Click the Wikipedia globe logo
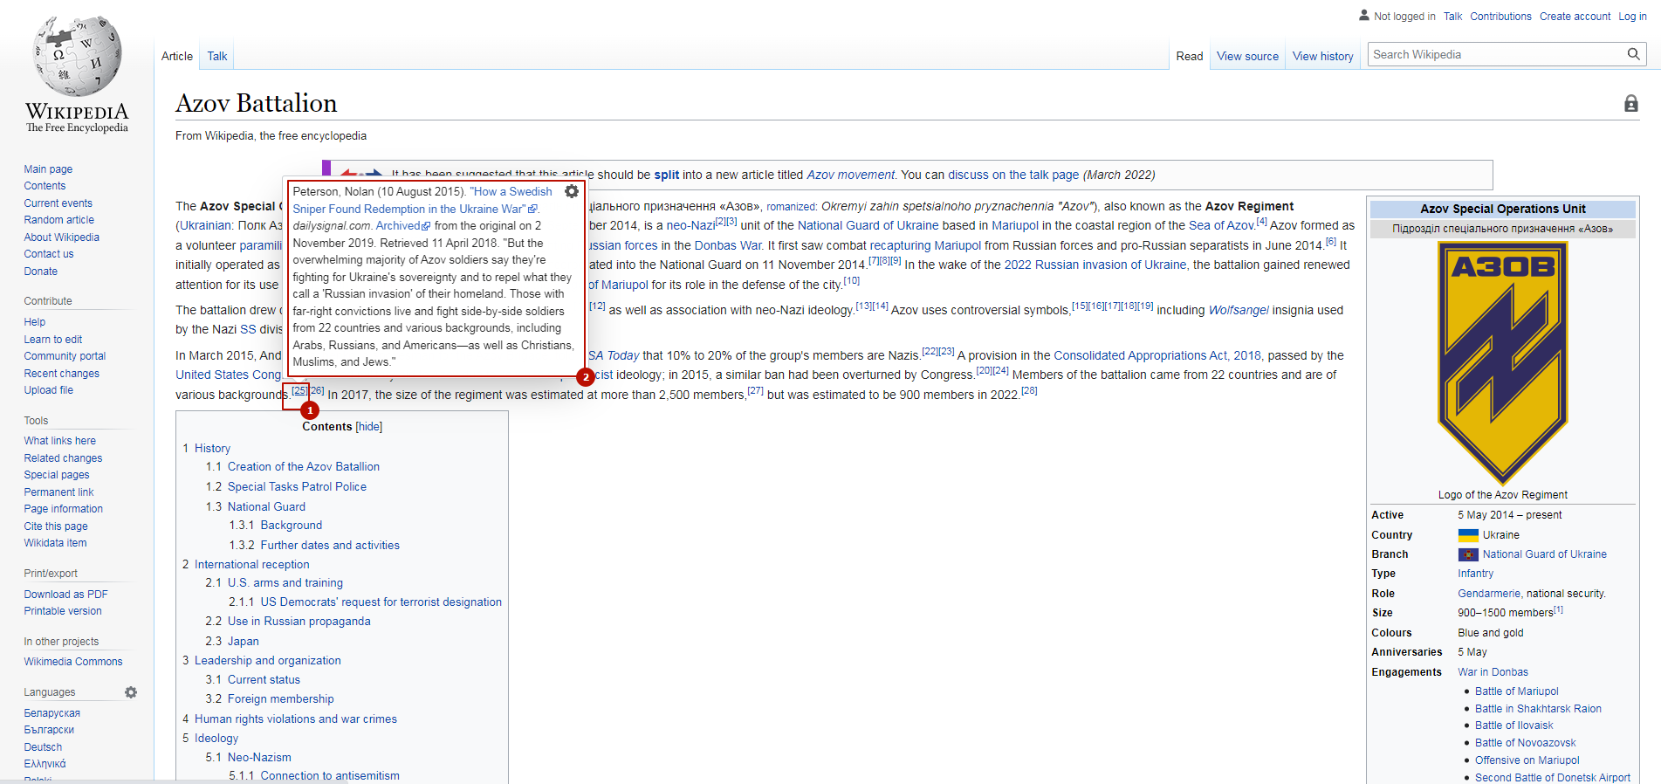Image resolution: width=1661 pixels, height=784 pixels. pos(77,57)
